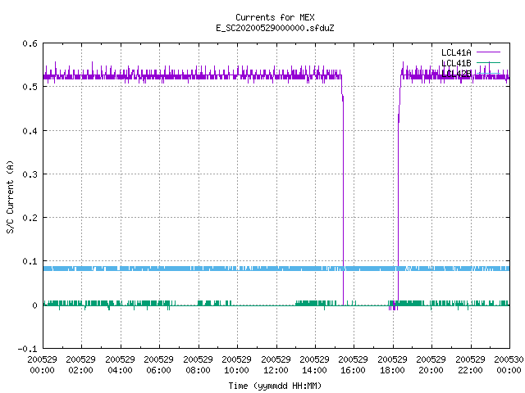The height and width of the screenshot is (393, 525).
Task: Click the y-axis tick value 0.2
Action: pyautogui.click(x=30, y=218)
